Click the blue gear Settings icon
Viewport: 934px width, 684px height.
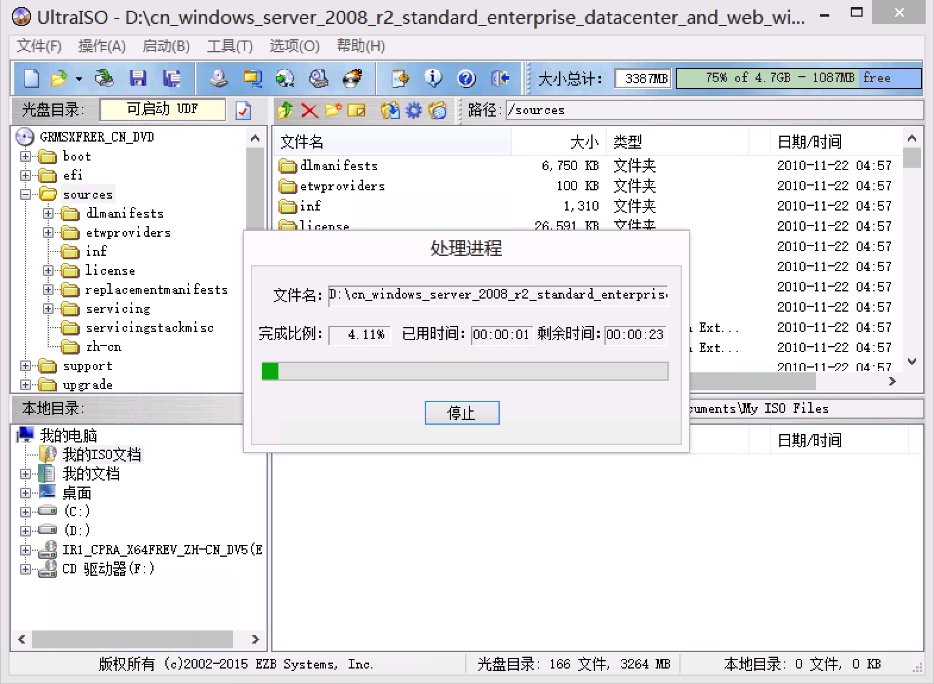pos(413,110)
